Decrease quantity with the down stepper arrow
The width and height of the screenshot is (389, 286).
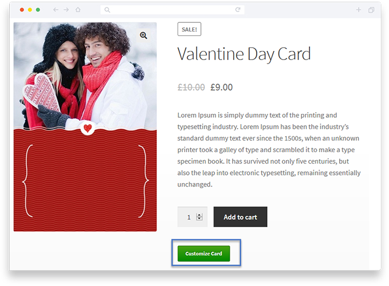[x=199, y=219]
